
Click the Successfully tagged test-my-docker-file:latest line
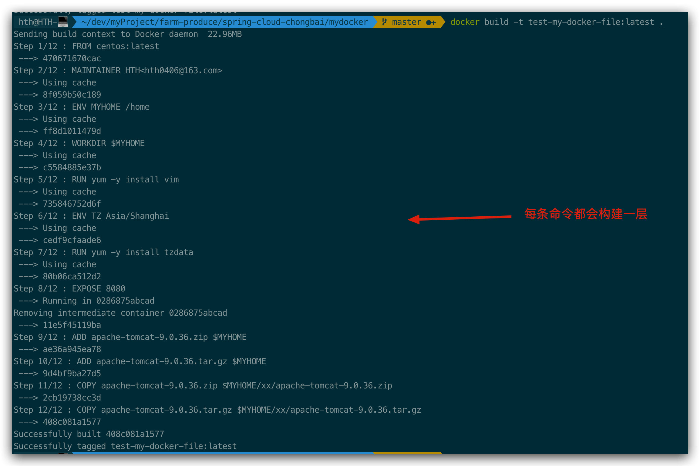tap(125, 446)
